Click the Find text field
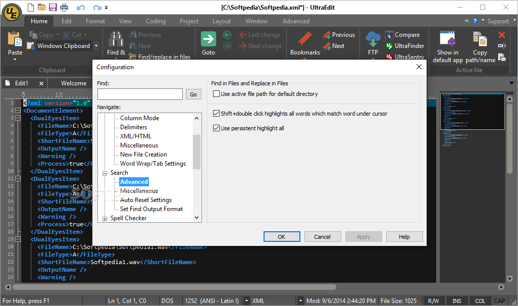The image size is (518, 306). 140,94
